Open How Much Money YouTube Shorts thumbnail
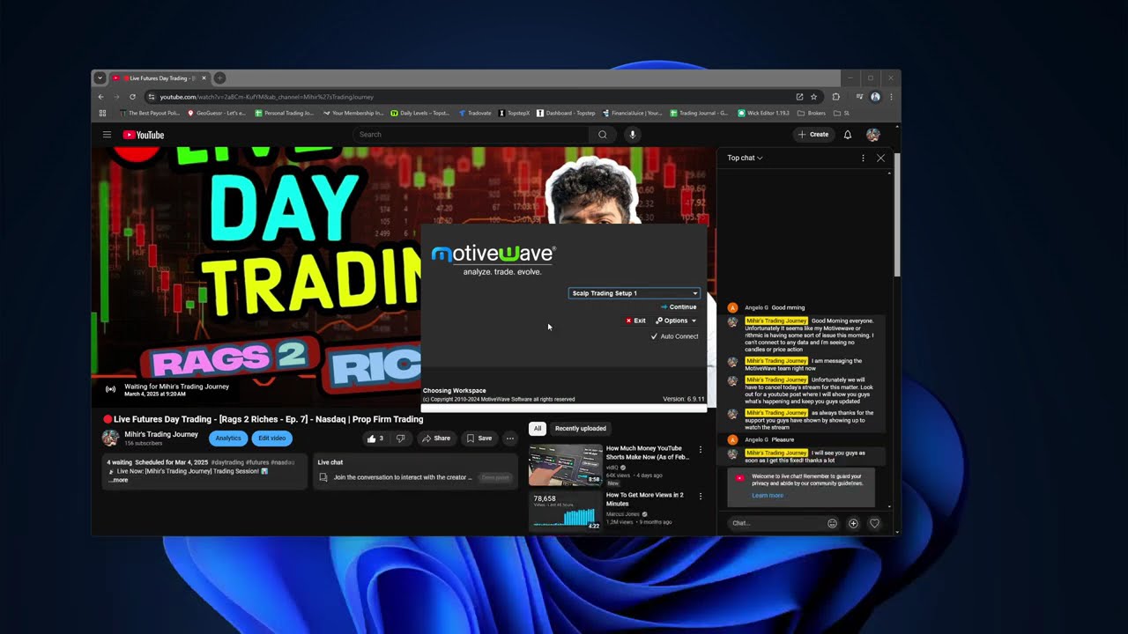1128x634 pixels. coord(566,464)
